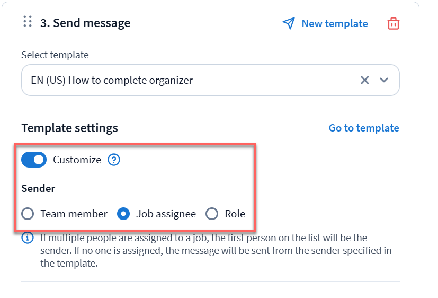Open the Select template combo box

[191, 80]
